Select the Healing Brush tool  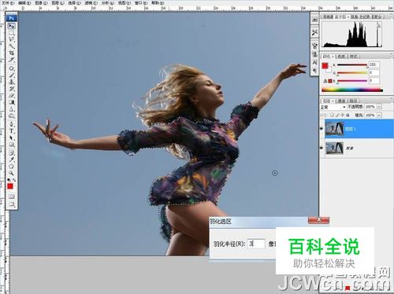click(x=11, y=68)
